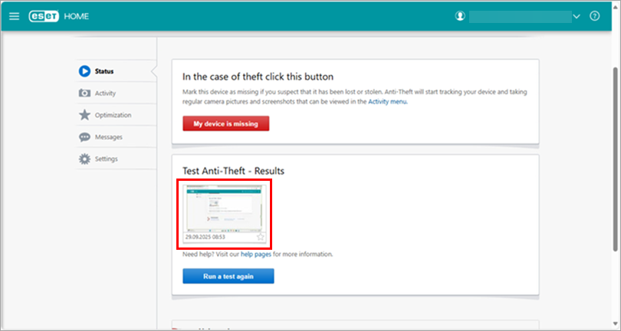Open the help pages link

255,254
